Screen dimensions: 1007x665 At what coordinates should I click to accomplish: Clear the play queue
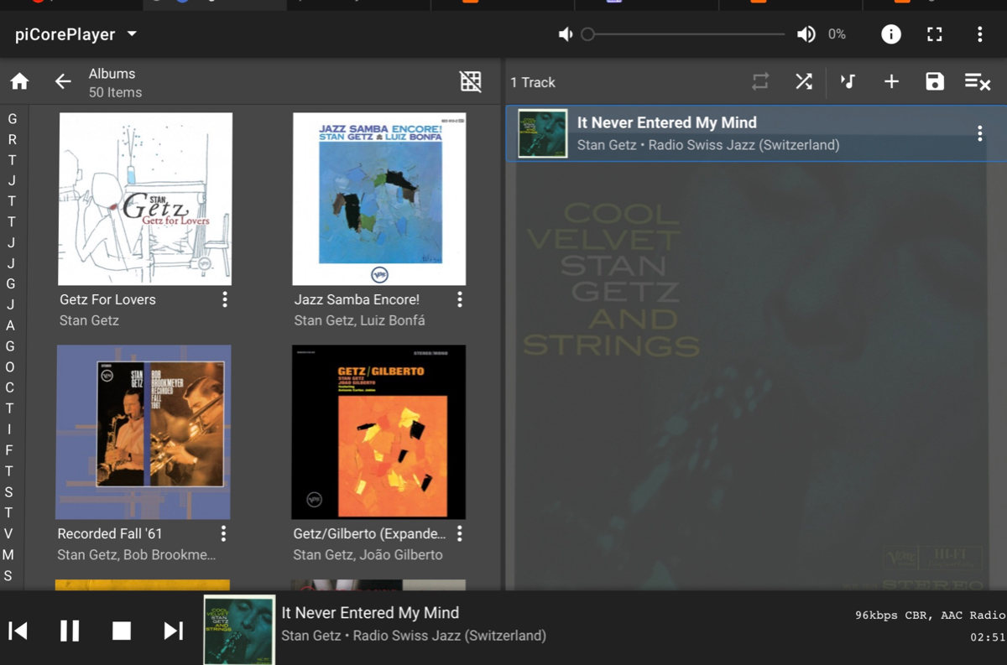(x=978, y=81)
